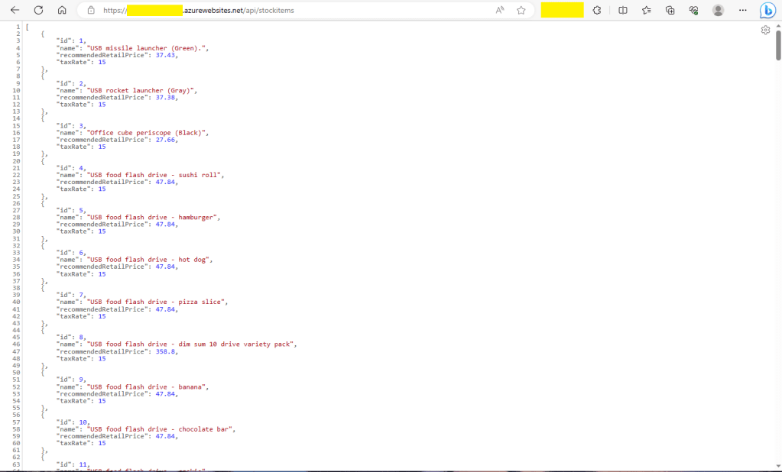Open the user profile avatar
Image resolution: width=782 pixels, height=472 pixels.
pos(718,11)
